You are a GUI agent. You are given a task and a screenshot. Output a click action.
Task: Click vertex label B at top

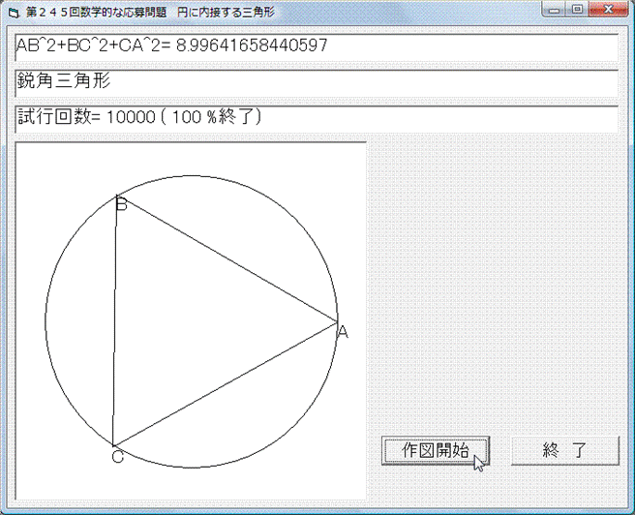point(121,204)
